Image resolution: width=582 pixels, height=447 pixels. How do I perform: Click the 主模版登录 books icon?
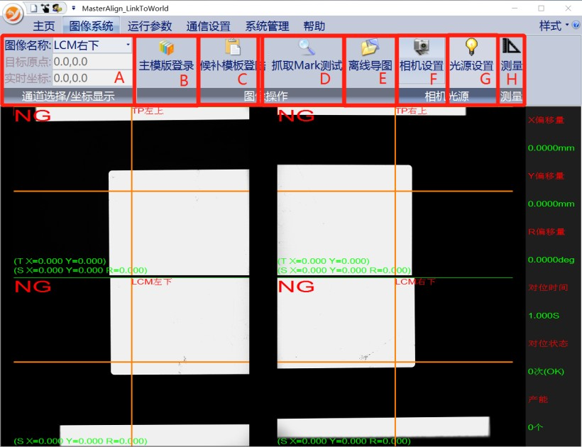tap(166, 49)
